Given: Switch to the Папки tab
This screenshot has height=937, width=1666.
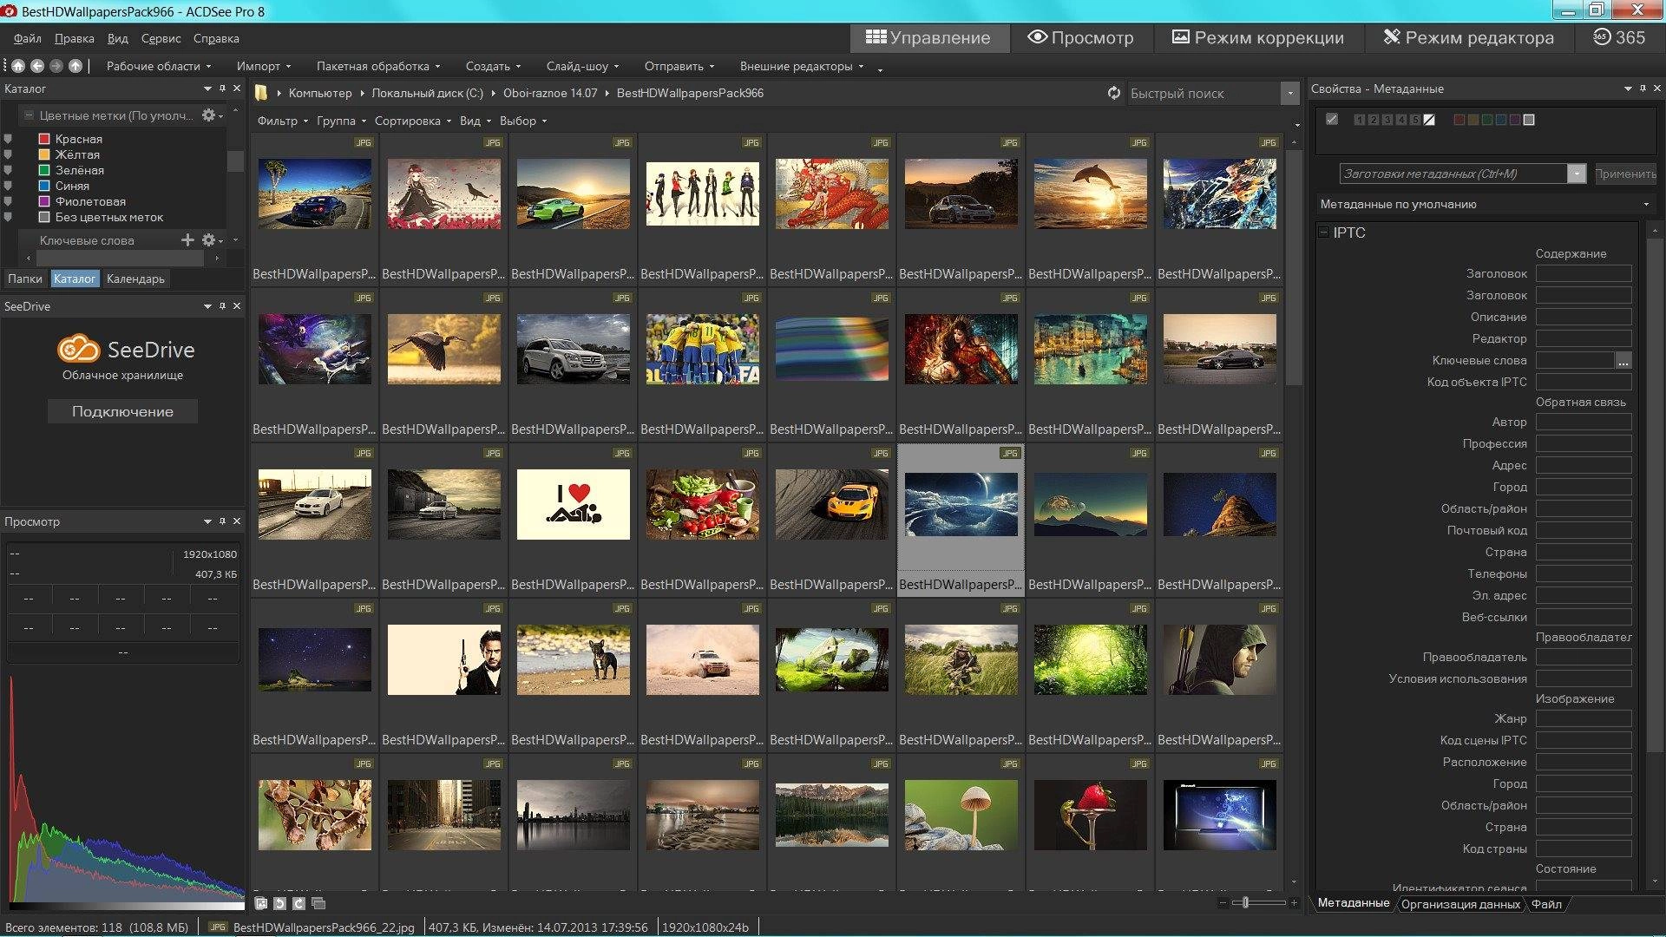Looking at the screenshot, I should (x=24, y=278).
